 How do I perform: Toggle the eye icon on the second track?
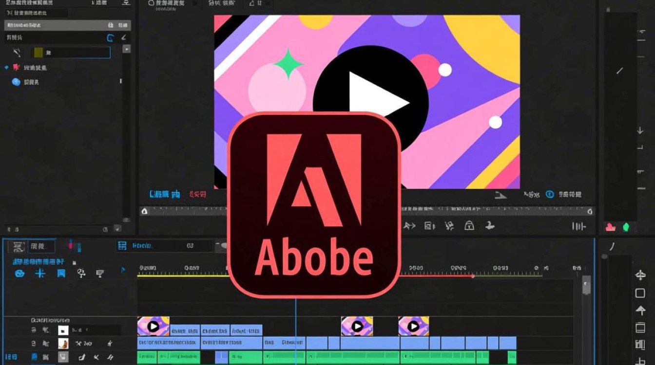(x=33, y=344)
